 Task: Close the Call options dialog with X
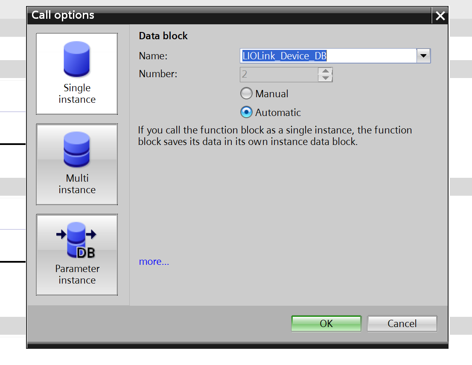(440, 16)
